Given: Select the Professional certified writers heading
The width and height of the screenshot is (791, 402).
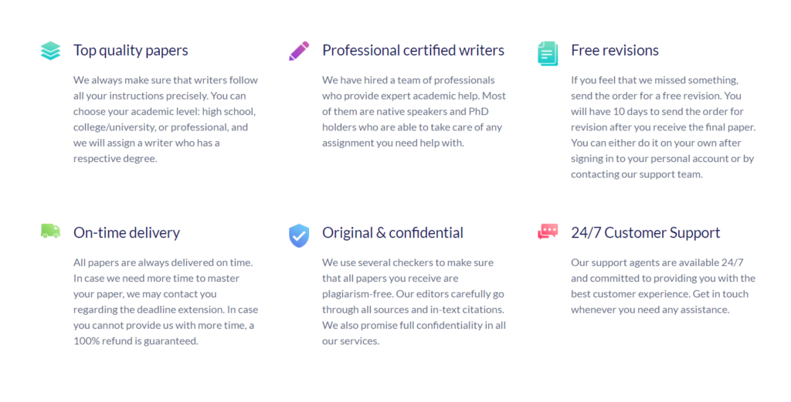Looking at the screenshot, I should coord(413,50).
